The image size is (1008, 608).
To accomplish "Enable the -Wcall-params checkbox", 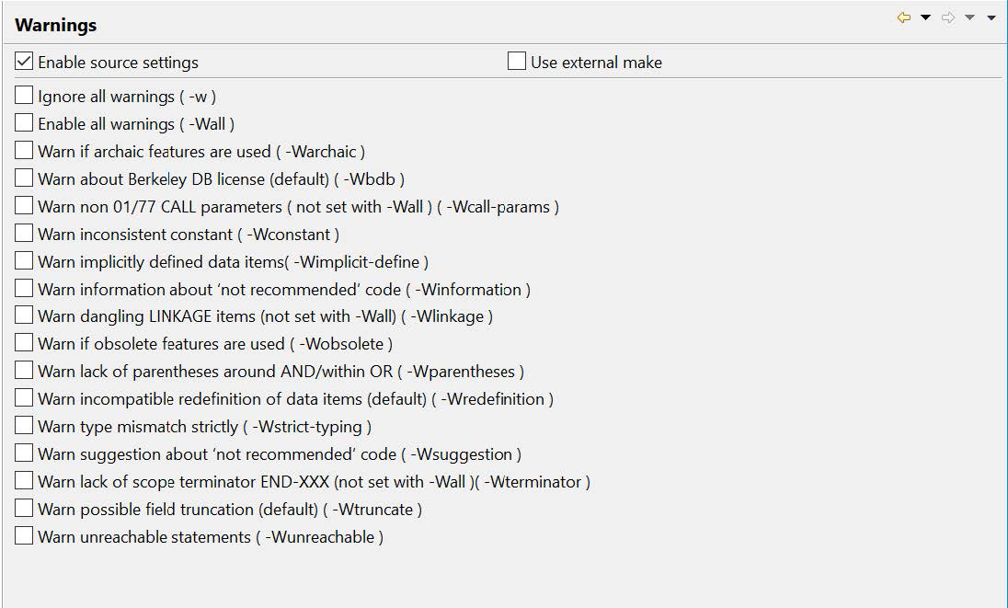I will pos(25,206).
